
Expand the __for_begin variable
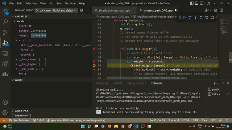16,64
